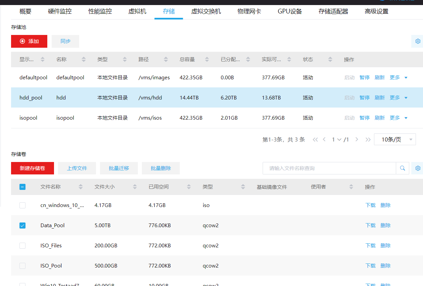Click 下载 link for ISO_Pool volume
This screenshot has height=286, width=423.
tap(370, 266)
